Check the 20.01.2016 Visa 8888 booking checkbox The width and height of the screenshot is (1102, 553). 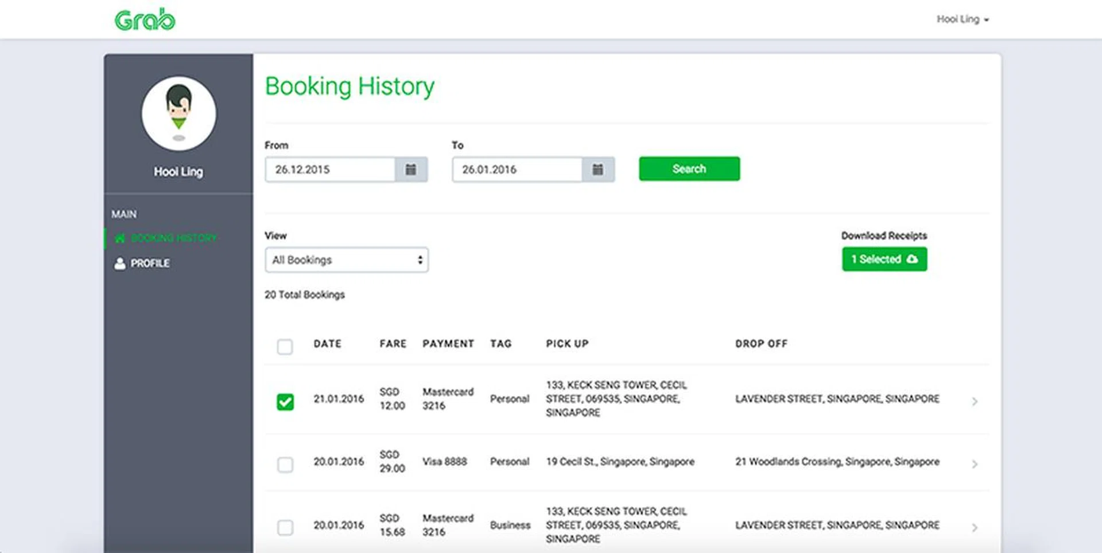pos(285,465)
